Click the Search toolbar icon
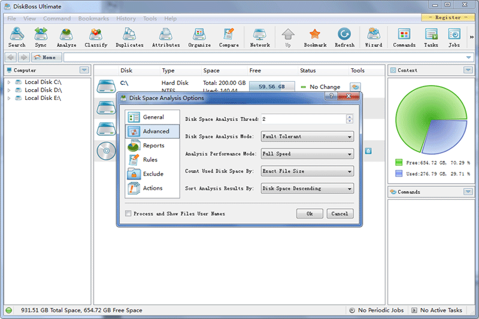 coord(17,37)
